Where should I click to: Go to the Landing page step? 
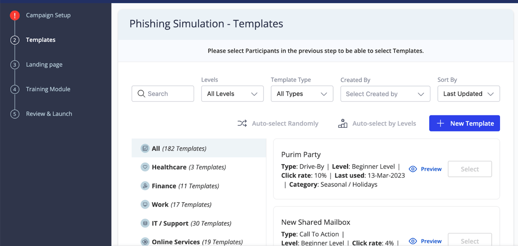pos(44,65)
